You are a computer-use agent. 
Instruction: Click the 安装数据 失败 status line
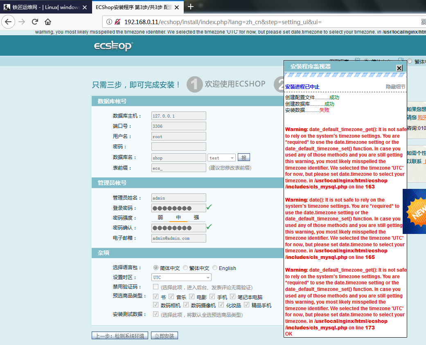[307, 110]
